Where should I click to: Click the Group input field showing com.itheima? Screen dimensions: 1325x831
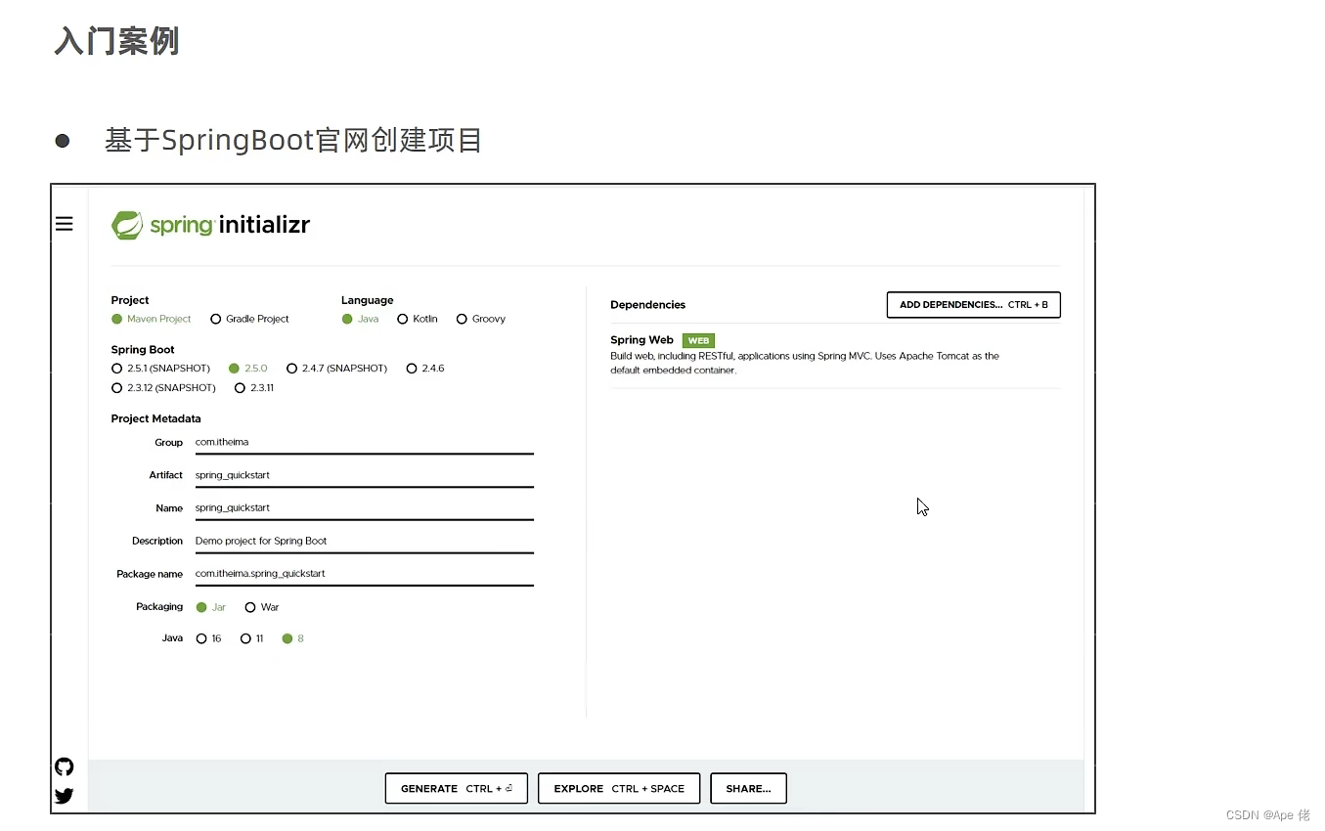(362, 442)
